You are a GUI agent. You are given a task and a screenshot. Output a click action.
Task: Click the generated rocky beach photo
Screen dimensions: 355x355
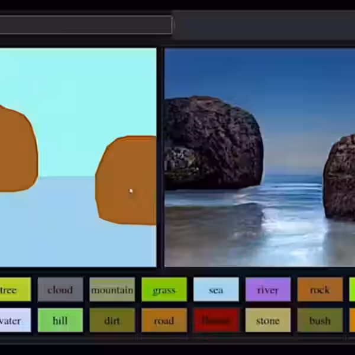click(259, 157)
